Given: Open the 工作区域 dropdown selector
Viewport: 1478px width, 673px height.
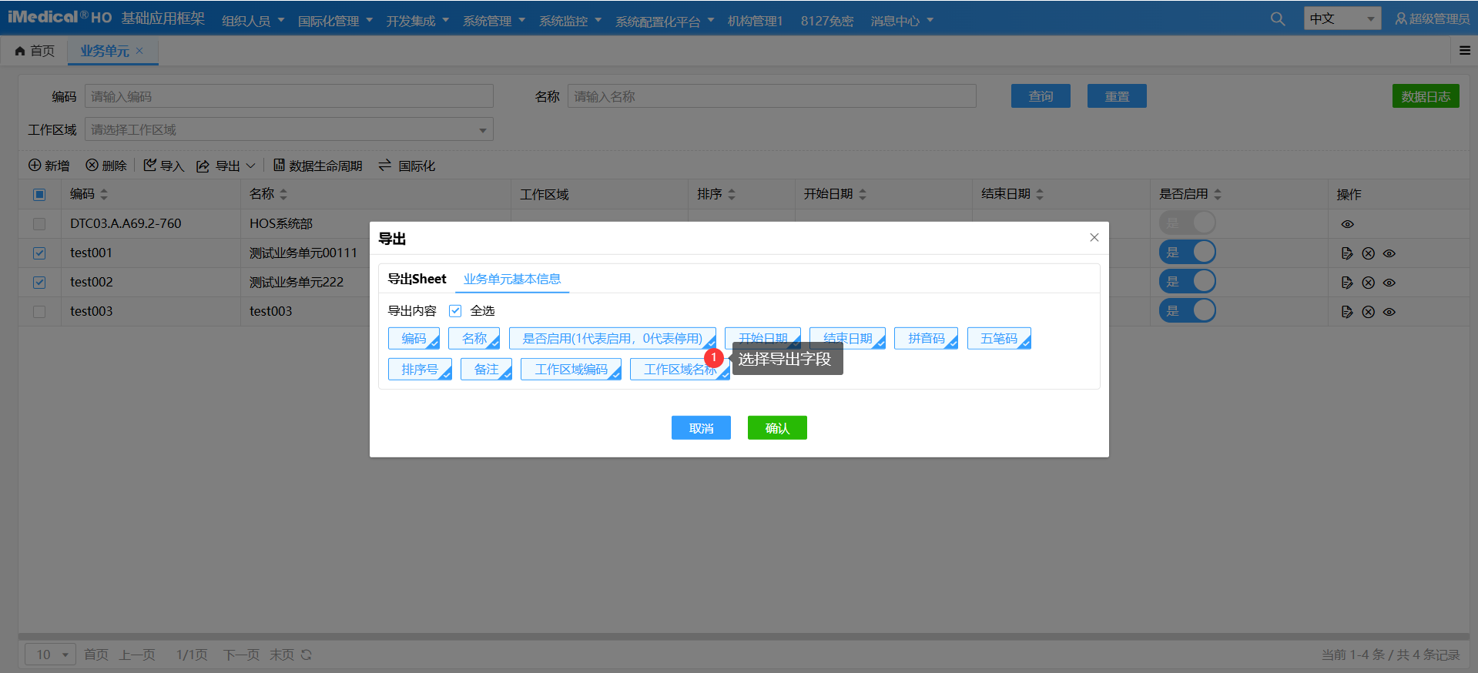Looking at the screenshot, I should [x=289, y=129].
